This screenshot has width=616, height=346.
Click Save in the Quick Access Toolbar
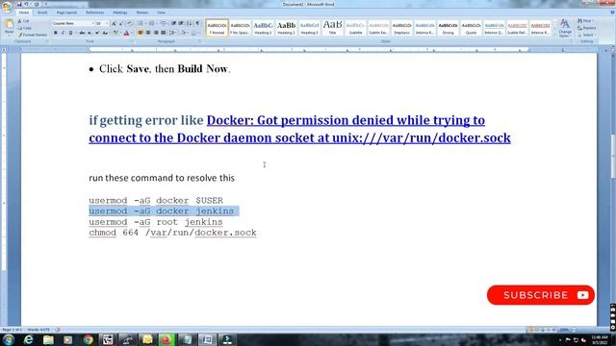19,4
